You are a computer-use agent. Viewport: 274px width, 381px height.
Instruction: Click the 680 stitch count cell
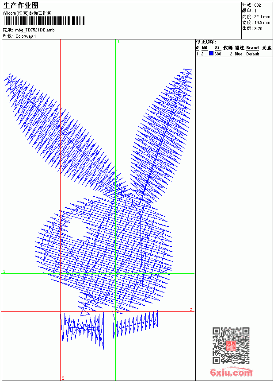click(x=218, y=54)
